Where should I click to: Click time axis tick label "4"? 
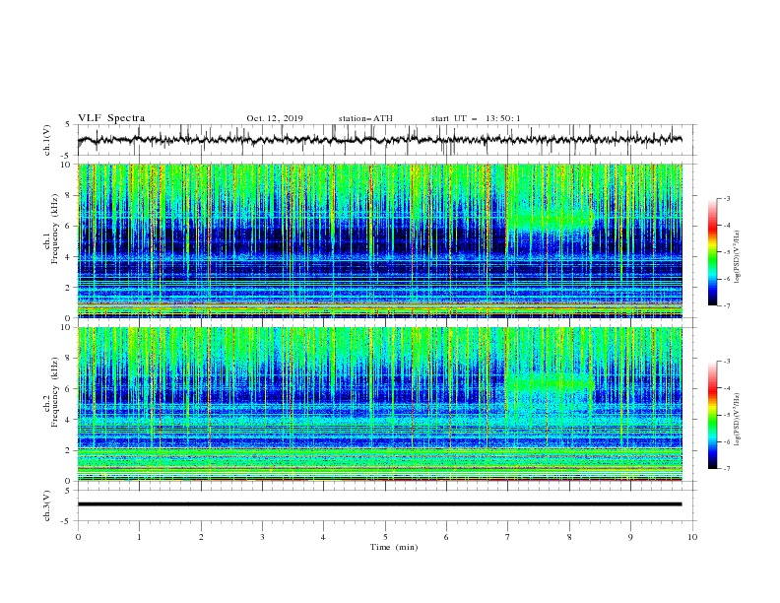tap(323, 537)
